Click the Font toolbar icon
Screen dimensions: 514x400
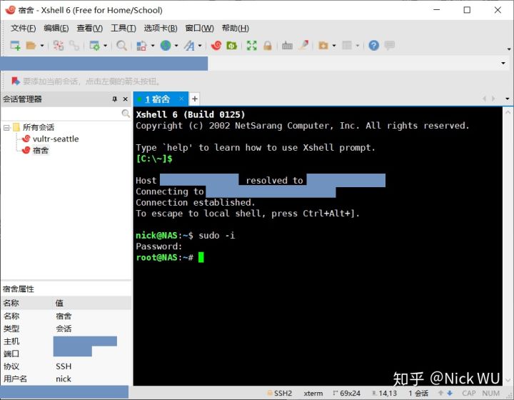point(189,46)
